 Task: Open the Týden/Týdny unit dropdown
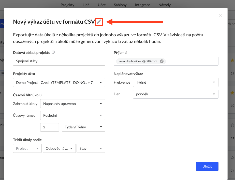(83, 127)
